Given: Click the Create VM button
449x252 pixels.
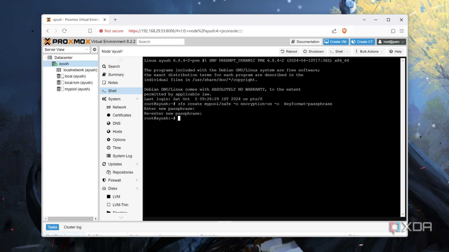Looking at the screenshot, I should point(336,42).
